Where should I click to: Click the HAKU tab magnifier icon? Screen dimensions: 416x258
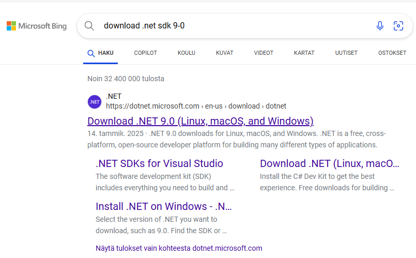(x=91, y=53)
